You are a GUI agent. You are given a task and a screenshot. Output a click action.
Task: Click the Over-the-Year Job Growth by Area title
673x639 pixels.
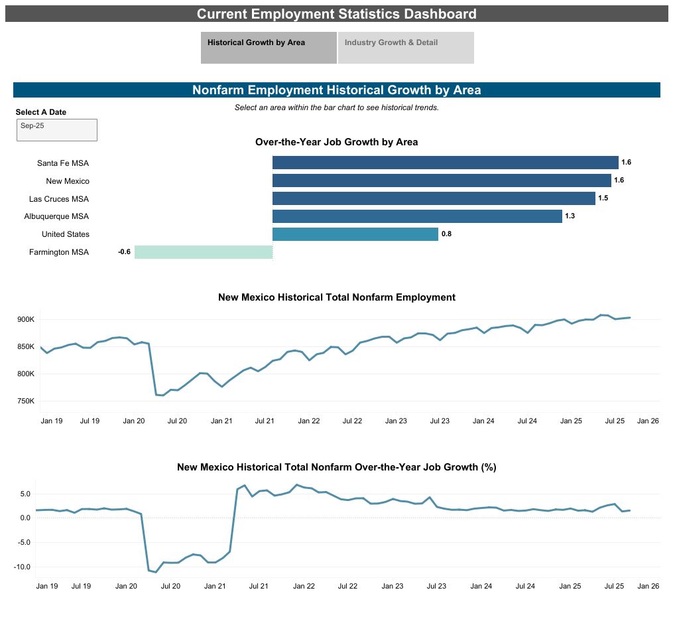(x=337, y=142)
